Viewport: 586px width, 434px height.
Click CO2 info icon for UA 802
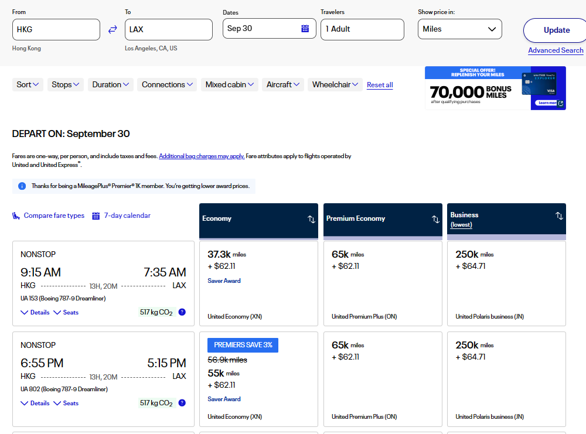(x=182, y=403)
